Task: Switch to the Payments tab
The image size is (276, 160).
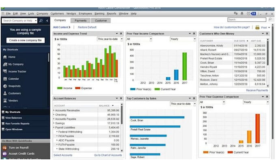Action: point(80,21)
